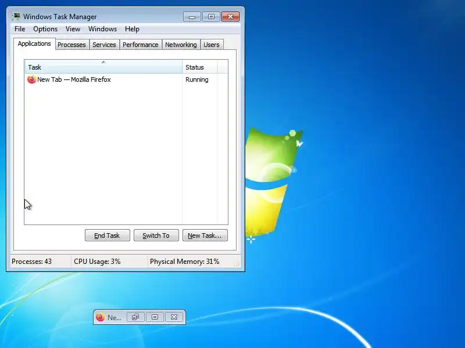The image size is (465, 348).
Task: Click the End Task button
Action: click(x=108, y=235)
